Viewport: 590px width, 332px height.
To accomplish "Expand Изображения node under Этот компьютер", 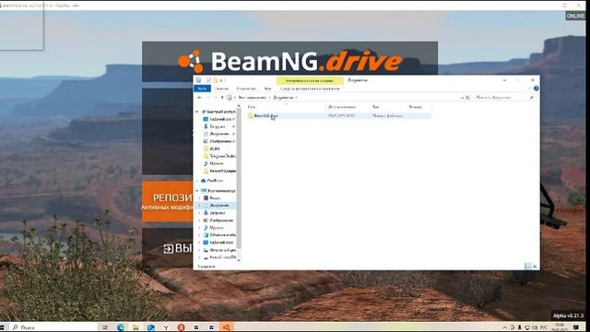I will 200,220.
